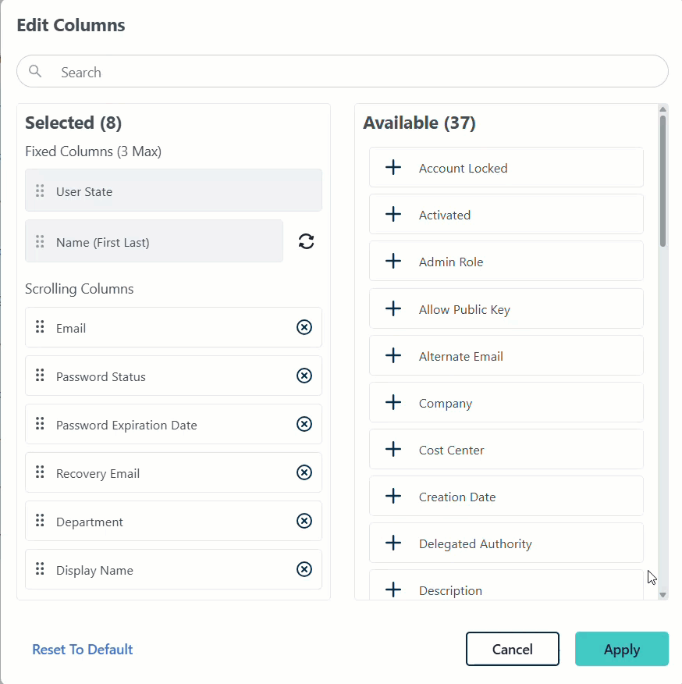The width and height of the screenshot is (682, 684).
Task: Remove the Email column from selected
Action: [x=304, y=328]
